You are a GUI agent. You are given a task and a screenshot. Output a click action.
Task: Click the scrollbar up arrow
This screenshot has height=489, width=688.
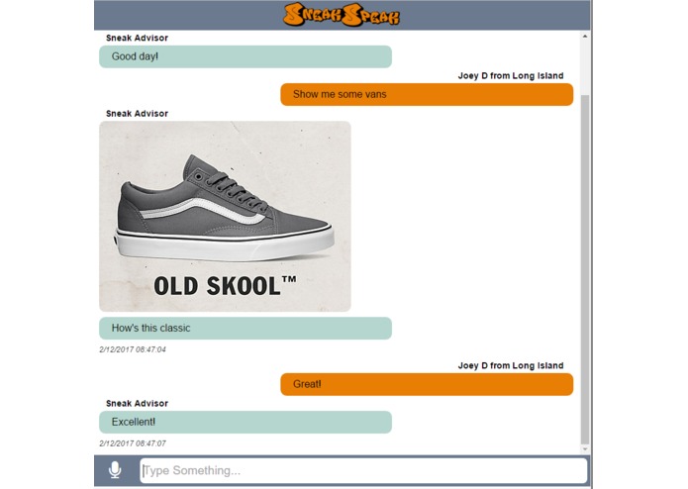[585, 37]
